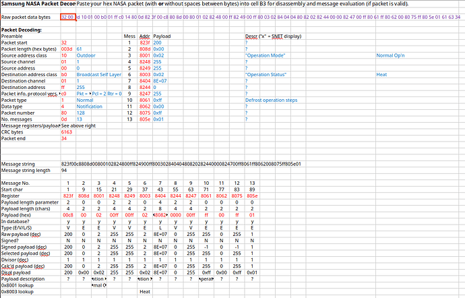Click the '00c8' payload hex cell
The width and height of the screenshot is (465, 298).
[x=68, y=215]
